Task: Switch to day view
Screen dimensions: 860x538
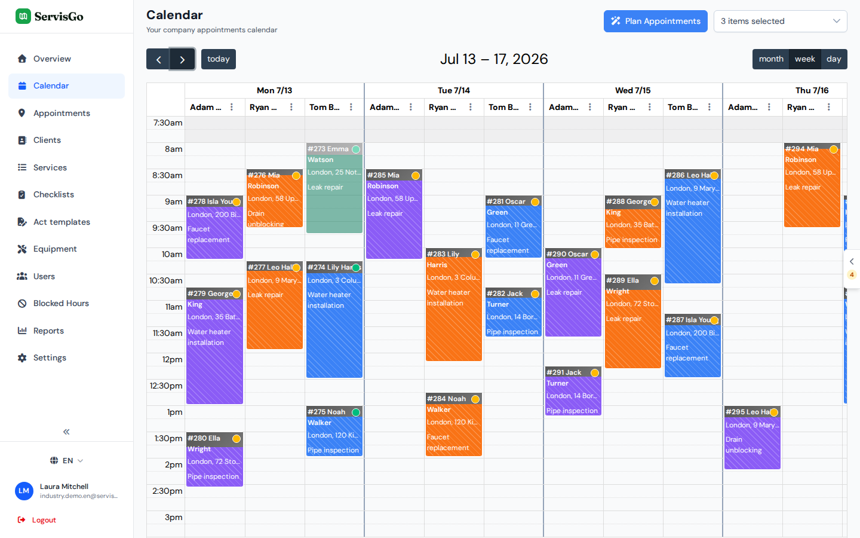Action: [x=834, y=59]
